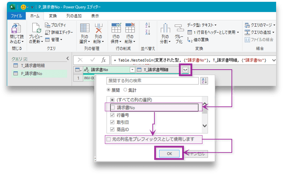This screenshot has height=174, width=283.
Task: Open the 列の追加 ribbon tab
Action: click(x=74, y=16)
